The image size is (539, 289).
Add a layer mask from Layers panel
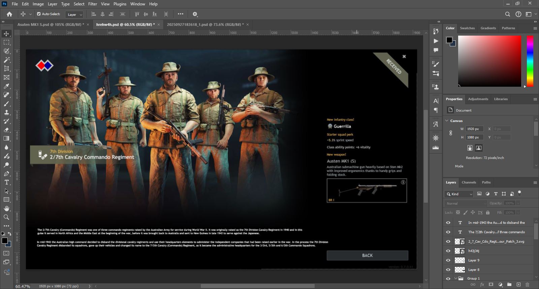click(491, 285)
